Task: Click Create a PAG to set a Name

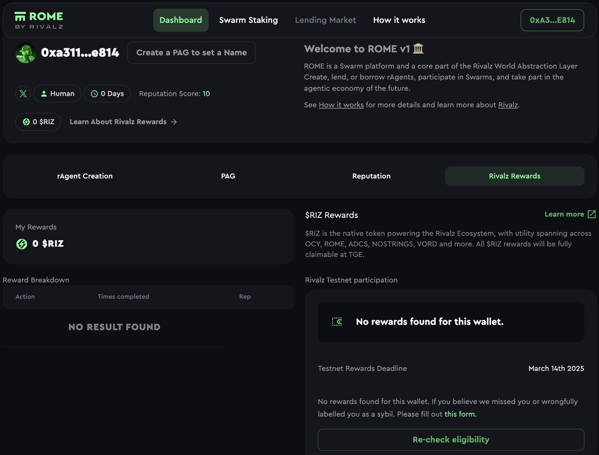Action: (192, 52)
